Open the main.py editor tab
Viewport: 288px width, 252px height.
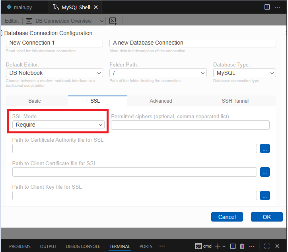(20, 7)
